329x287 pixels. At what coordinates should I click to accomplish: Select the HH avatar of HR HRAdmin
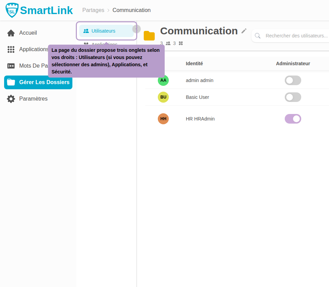pos(163,119)
